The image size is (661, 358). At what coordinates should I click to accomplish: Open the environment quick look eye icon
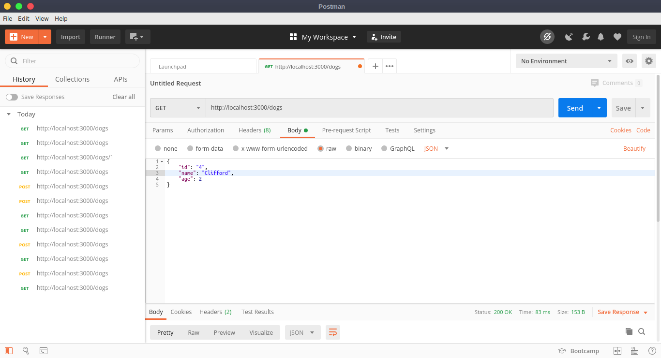630,61
